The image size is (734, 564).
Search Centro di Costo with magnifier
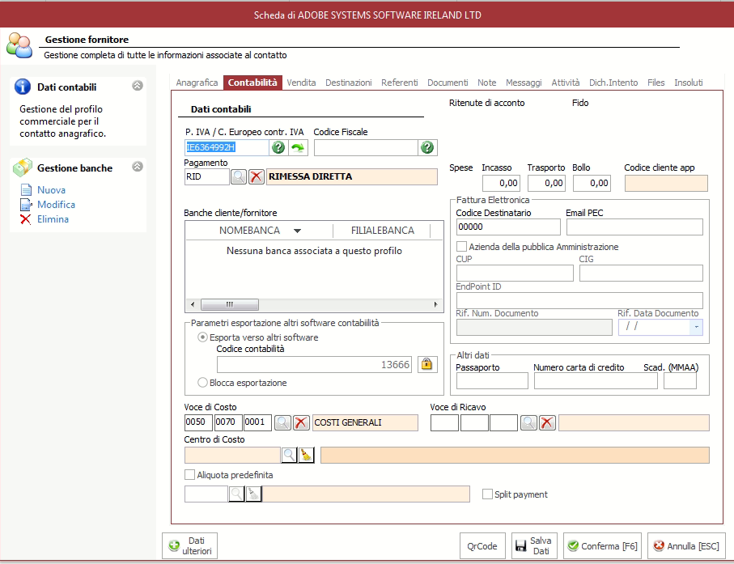click(x=289, y=455)
